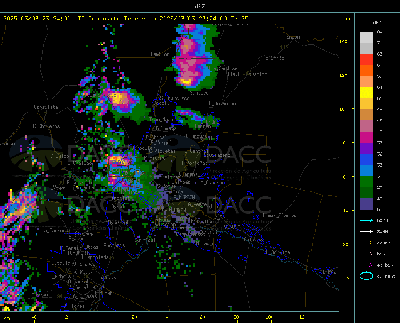Click the Ramblon label near the top

pos(160,54)
